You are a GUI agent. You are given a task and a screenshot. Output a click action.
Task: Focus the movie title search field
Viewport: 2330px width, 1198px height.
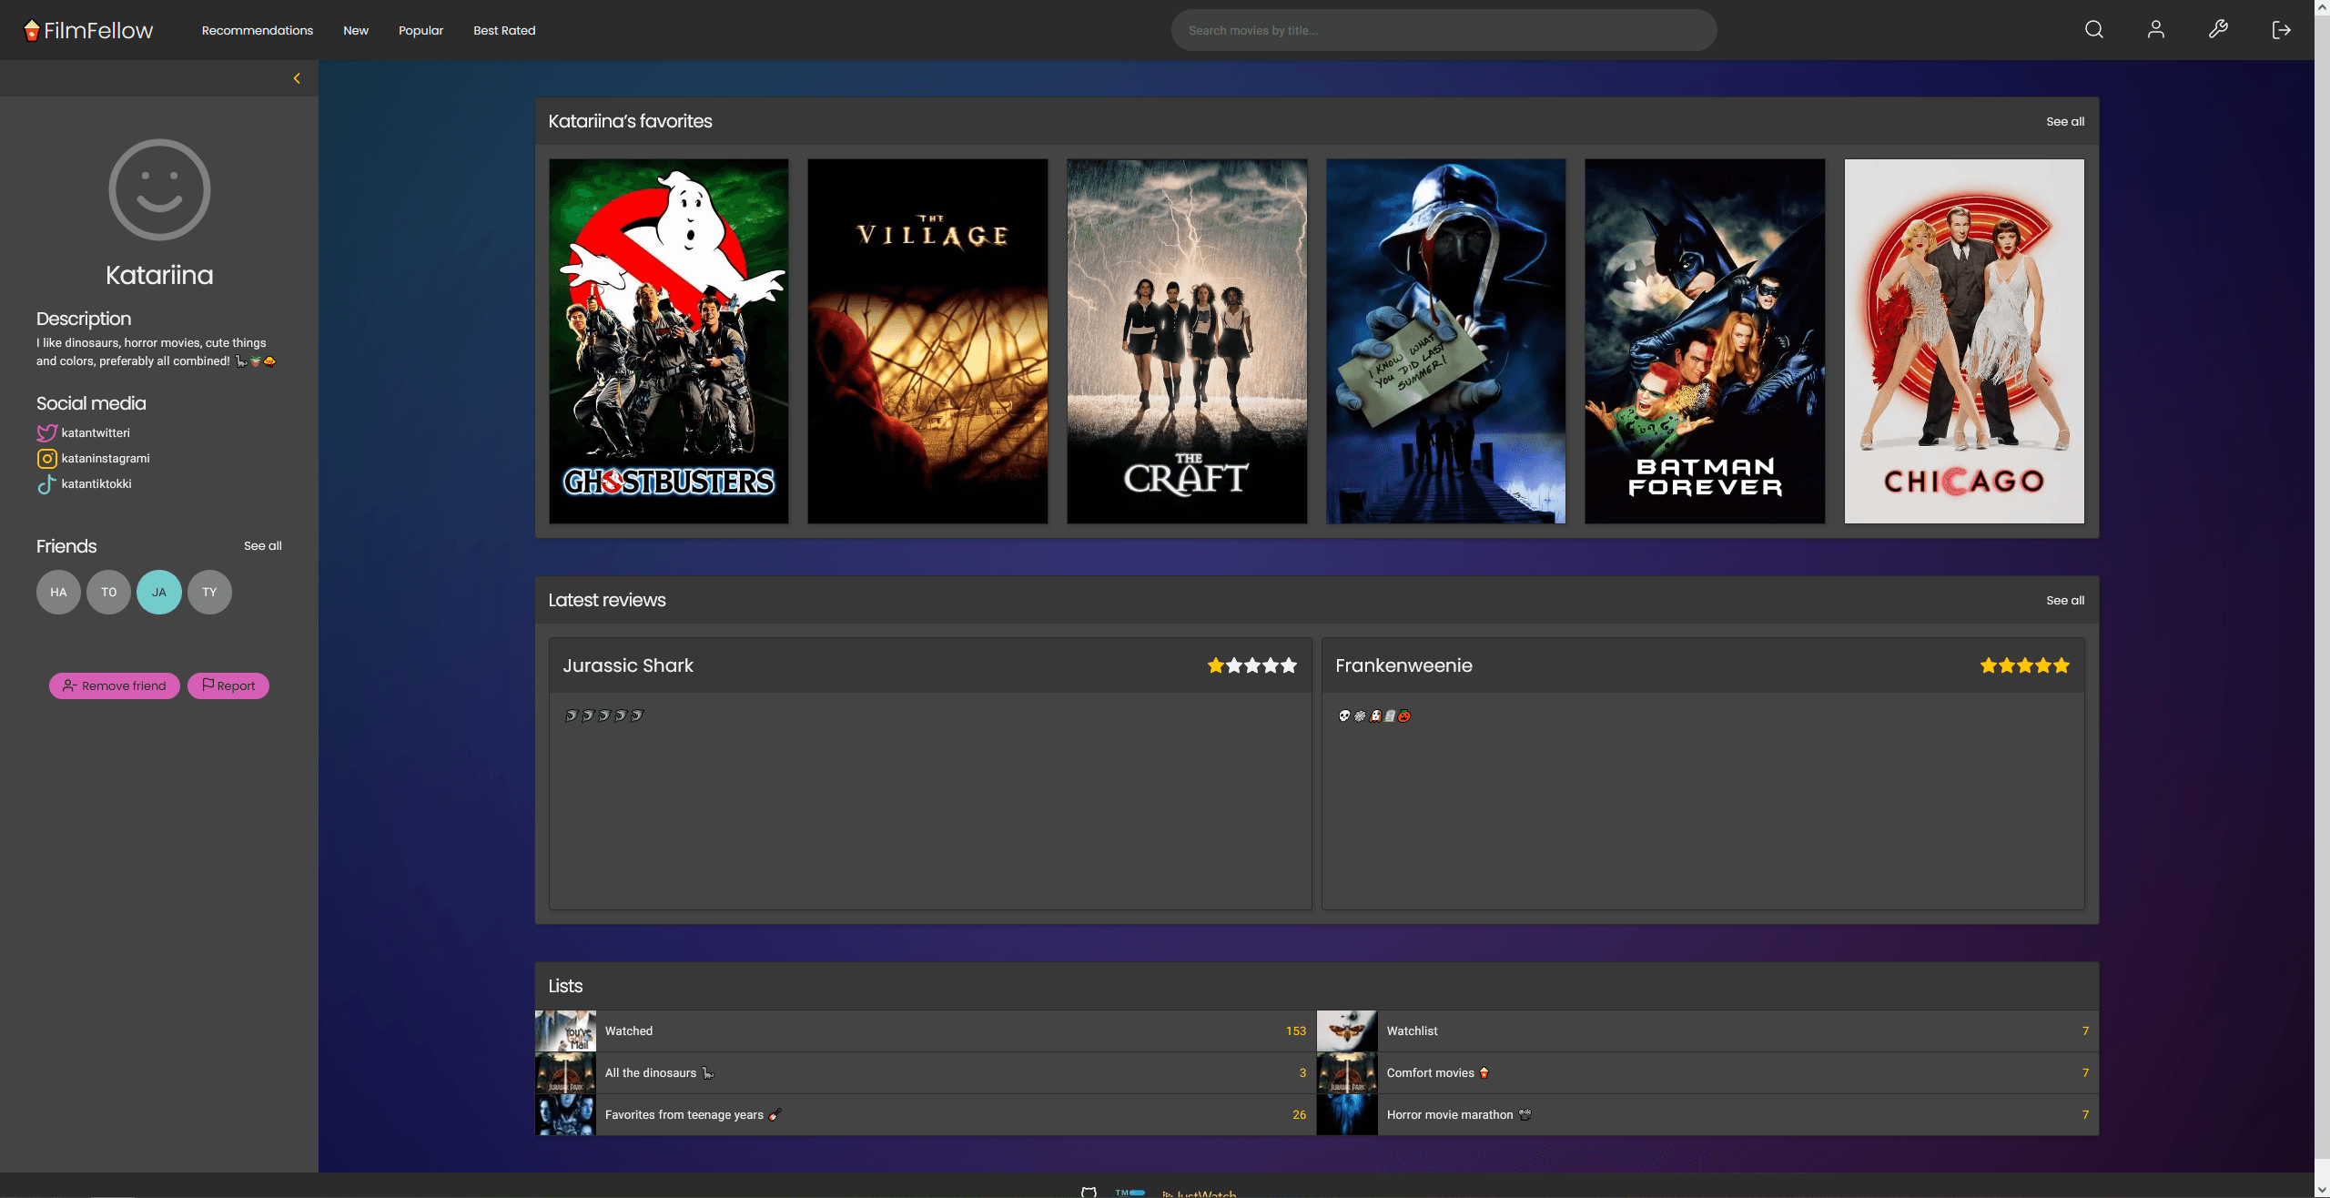click(x=1444, y=30)
